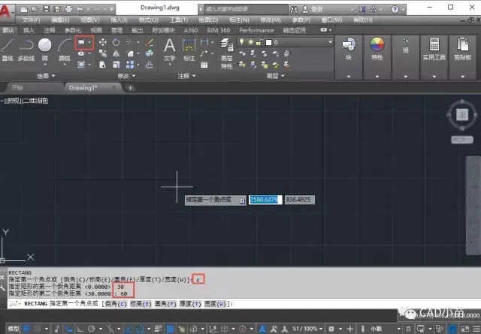Open the status bar customization menu icon

[x=476, y=329]
